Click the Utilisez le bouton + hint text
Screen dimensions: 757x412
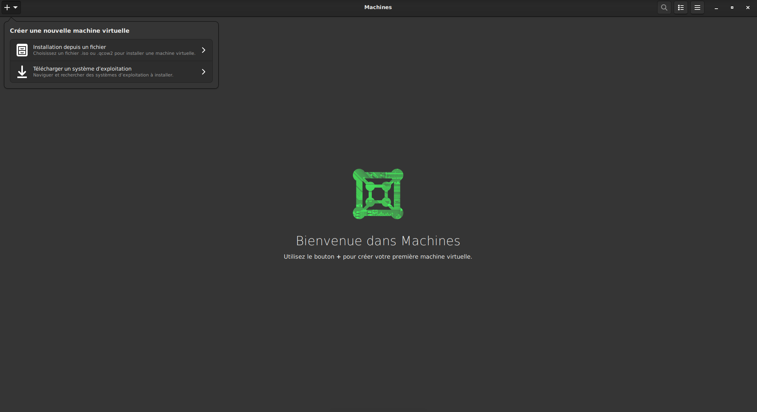[378, 257]
